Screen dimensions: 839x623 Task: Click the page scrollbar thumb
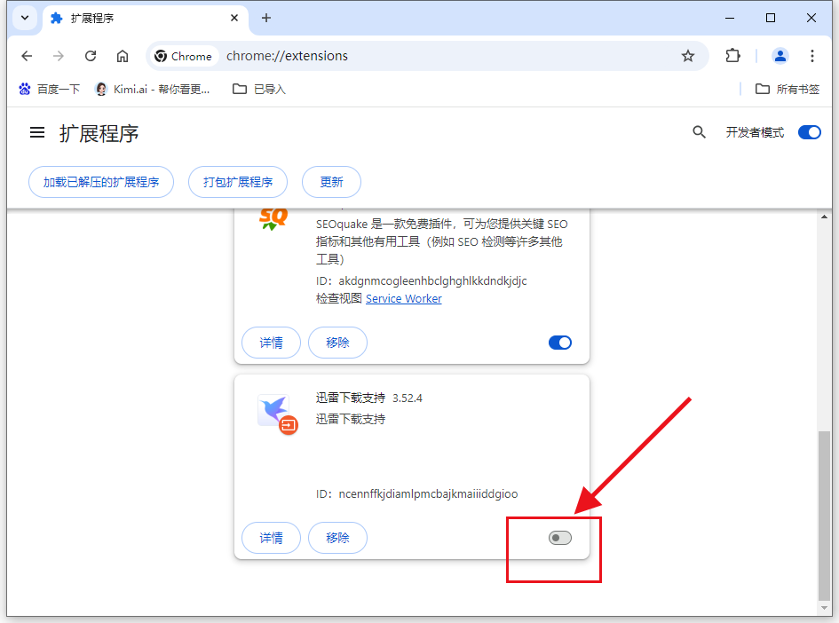tap(824, 515)
